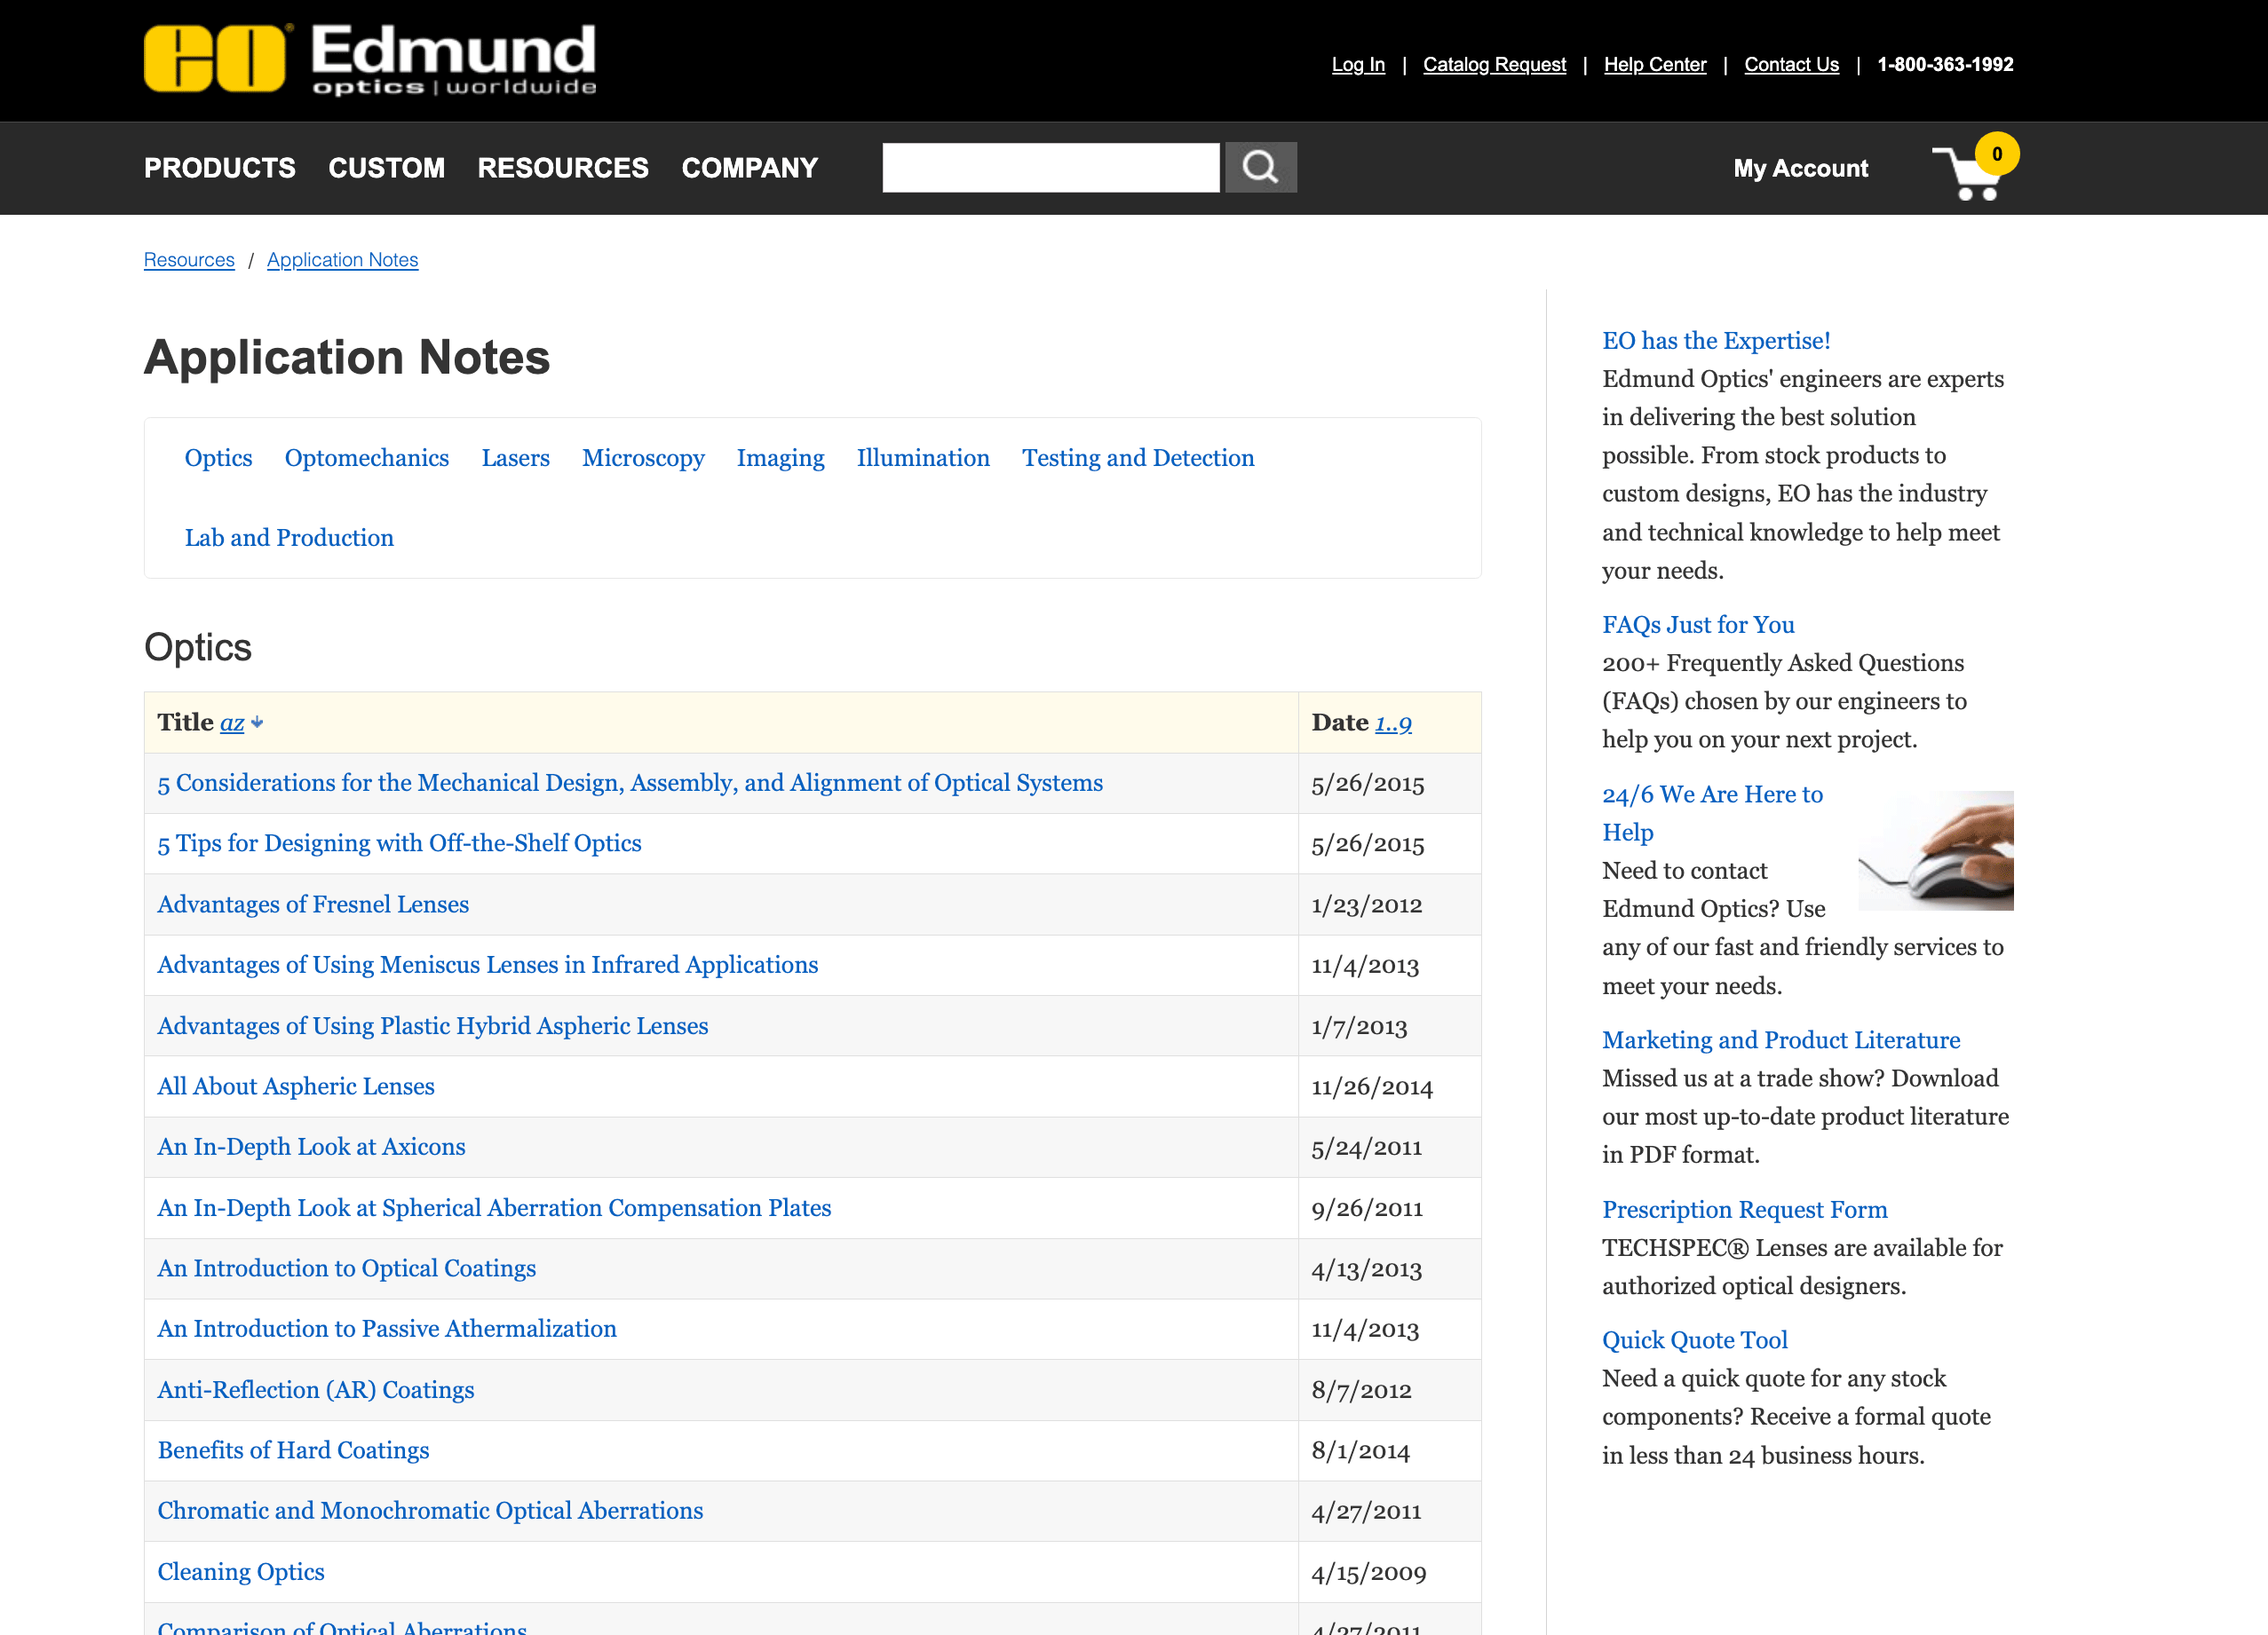Open the CUSTOM navigation menu

pyautogui.click(x=386, y=168)
